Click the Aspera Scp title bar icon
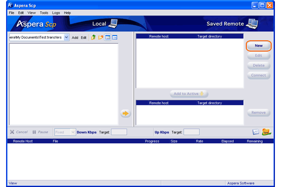Screen dimensions: 281x187 pyautogui.click(x=10, y=5)
